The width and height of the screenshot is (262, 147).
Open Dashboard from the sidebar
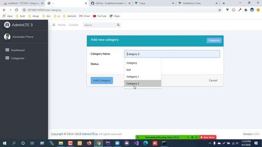tap(18, 50)
